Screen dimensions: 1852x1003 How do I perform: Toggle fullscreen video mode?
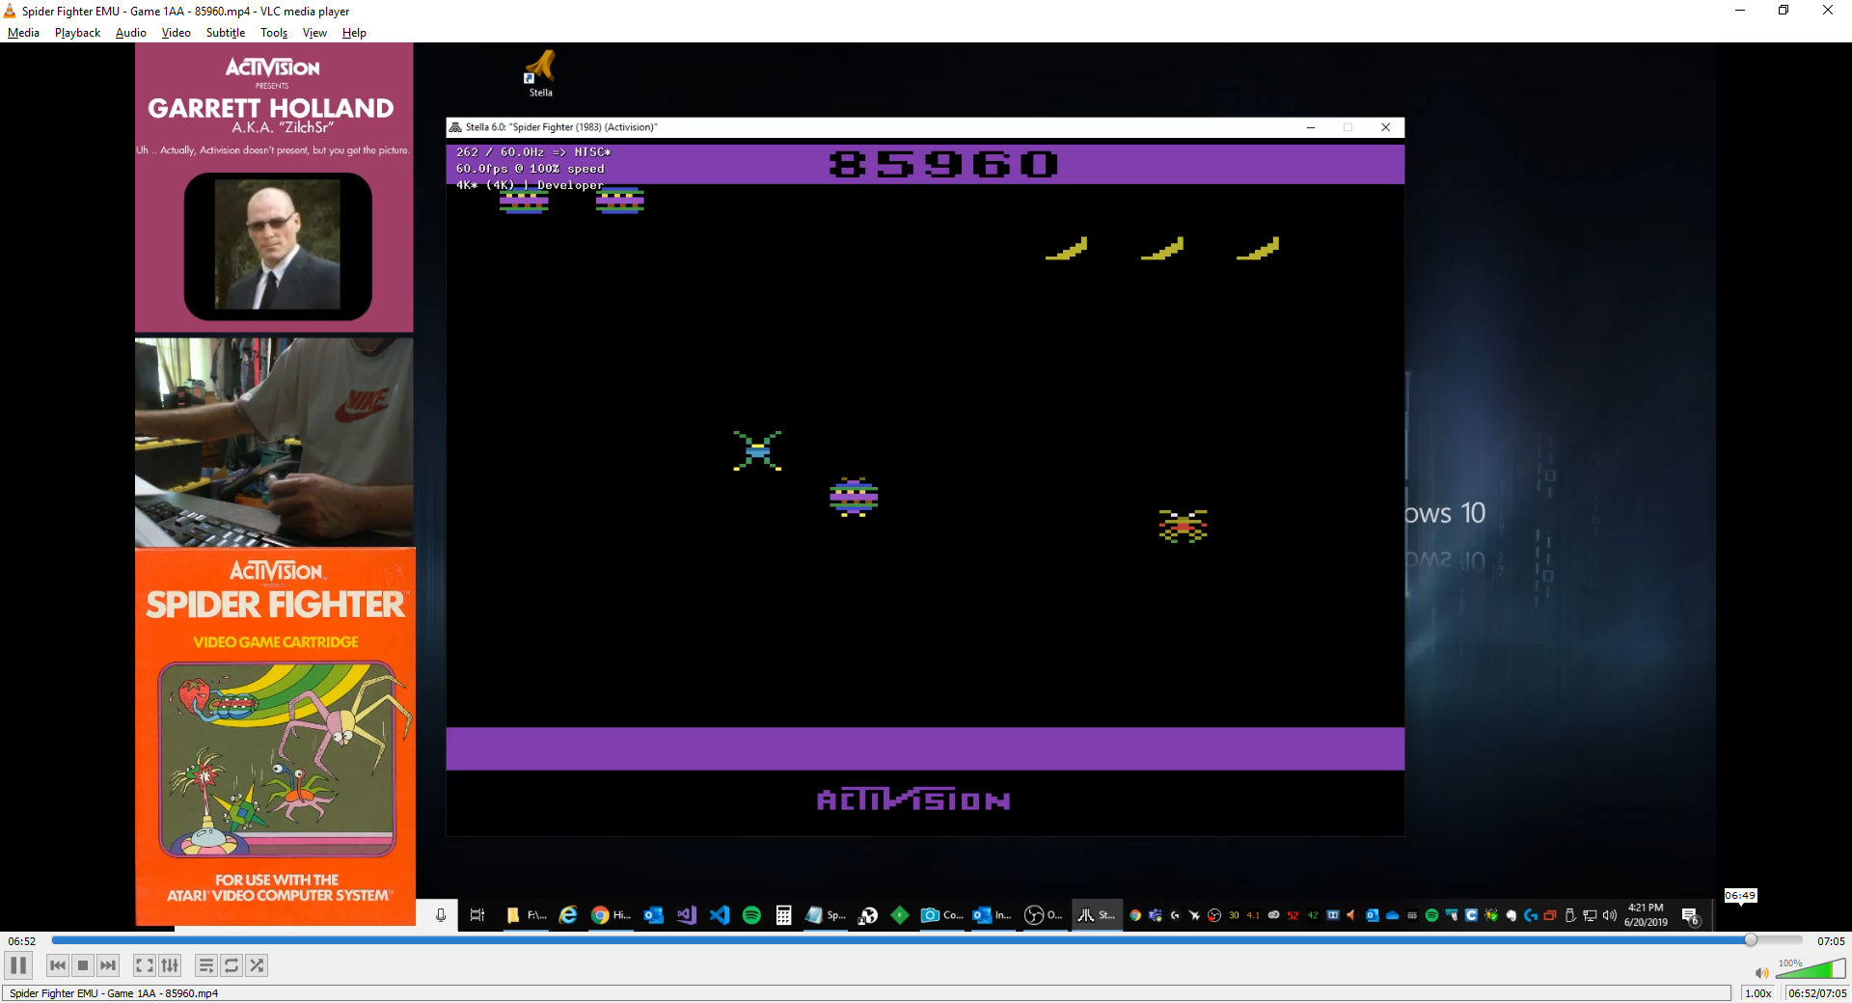coord(144,965)
